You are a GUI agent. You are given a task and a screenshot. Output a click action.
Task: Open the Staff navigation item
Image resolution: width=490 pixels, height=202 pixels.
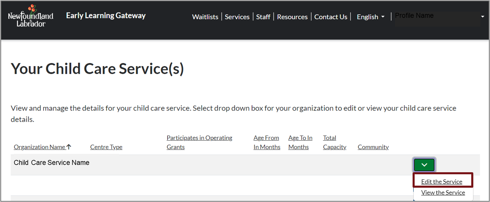[263, 17]
